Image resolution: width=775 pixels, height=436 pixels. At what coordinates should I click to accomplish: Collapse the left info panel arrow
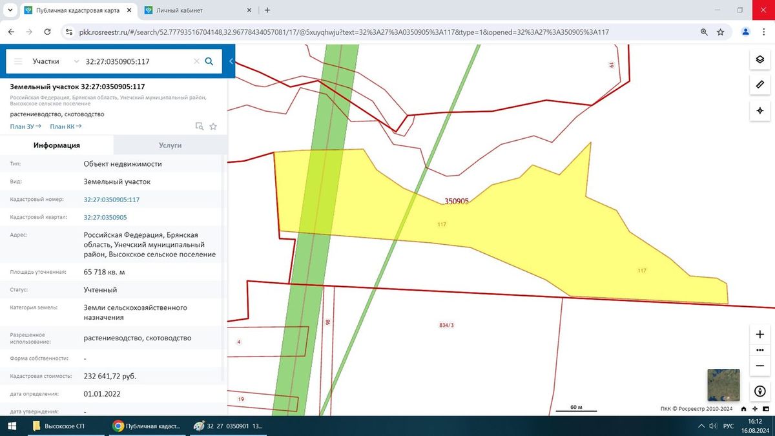[x=231, y=61]
